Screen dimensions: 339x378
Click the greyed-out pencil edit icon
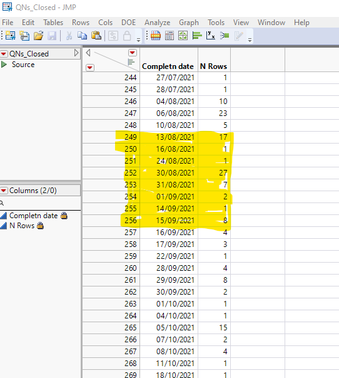(239, 36)
